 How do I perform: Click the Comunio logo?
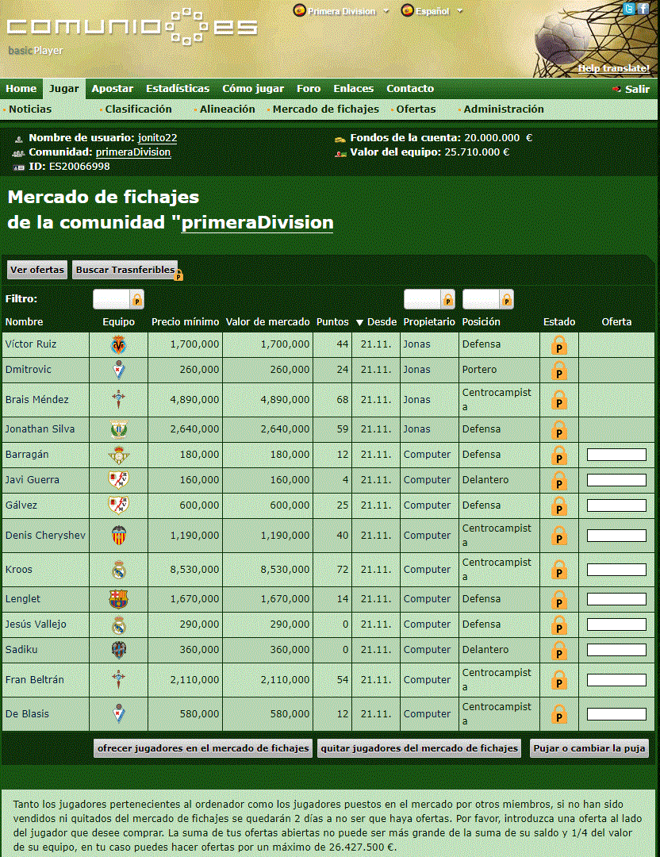pos(131,27)
